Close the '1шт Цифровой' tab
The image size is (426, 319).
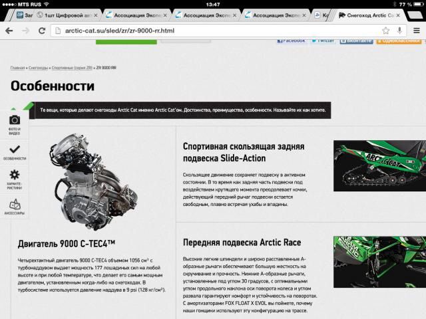[96, 15]
